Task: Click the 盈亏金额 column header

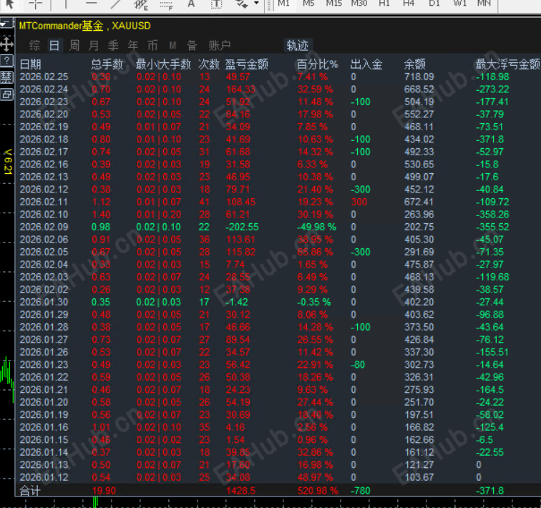Action: click(x=246, y=64)
